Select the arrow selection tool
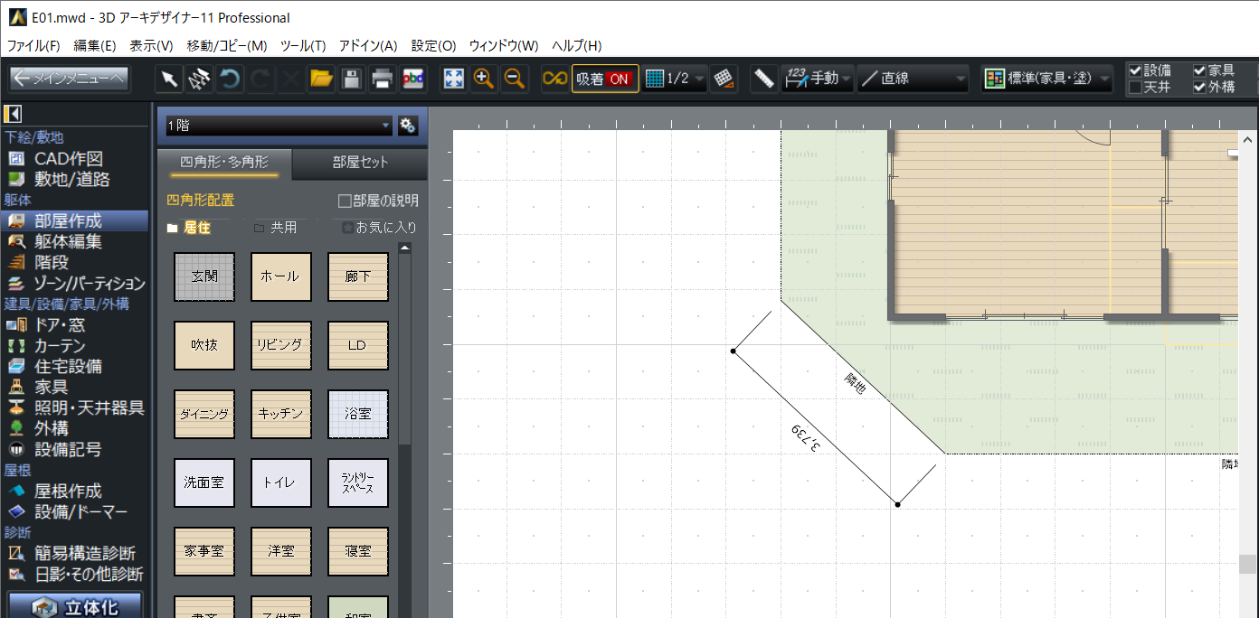The image size is (1259, 618). [x=169, y=79]
